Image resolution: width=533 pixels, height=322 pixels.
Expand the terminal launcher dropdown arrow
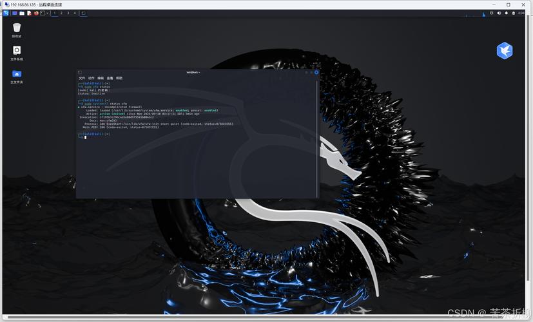pos(48,13)
